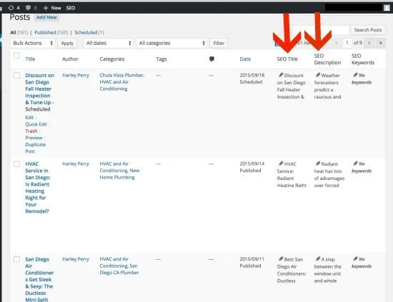This screenshot has height=302, width=393.
Task: Sort by Title column header
Action: point(30,59)
